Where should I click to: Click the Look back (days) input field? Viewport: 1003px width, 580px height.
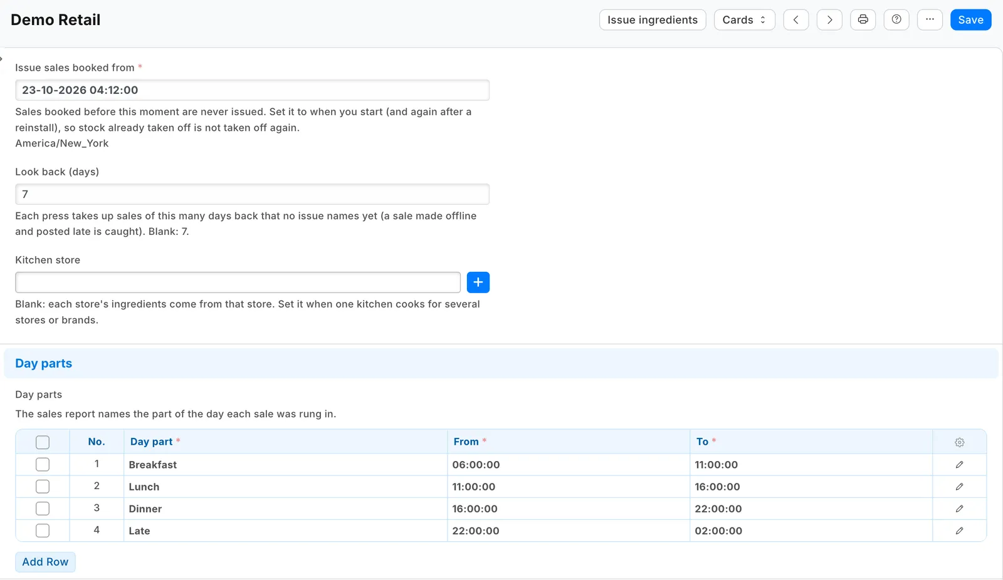click(252, 194)
